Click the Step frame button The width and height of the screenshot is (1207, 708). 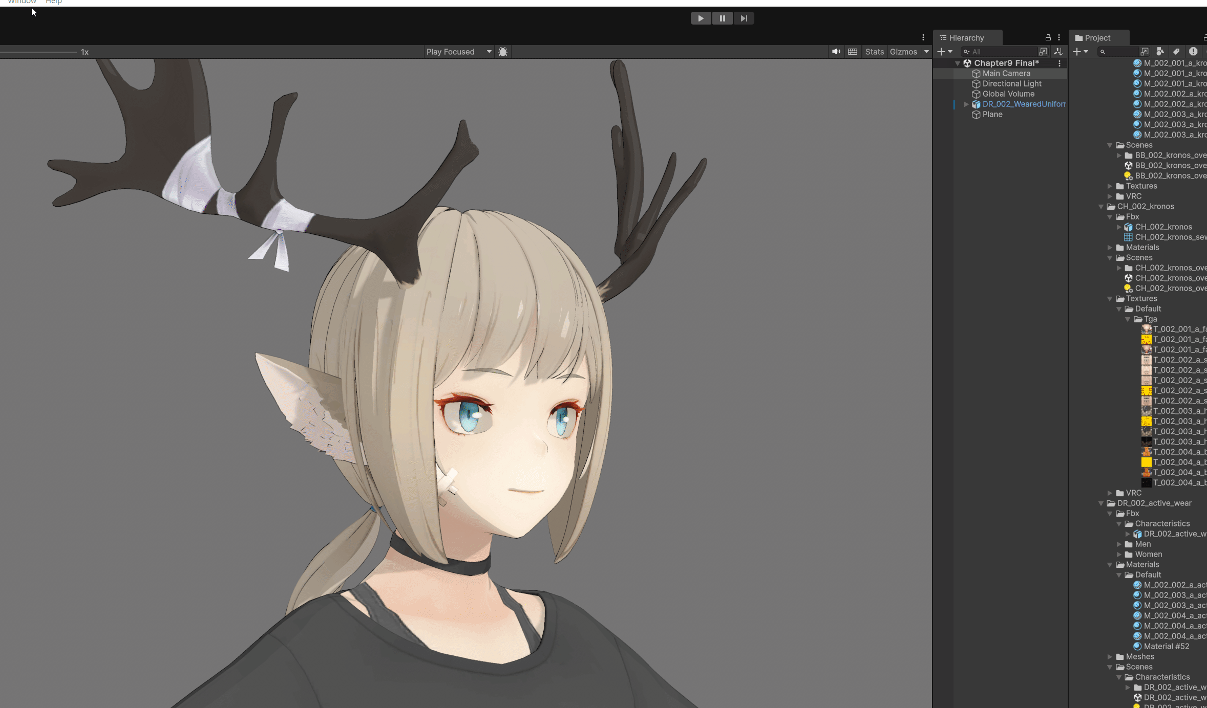click(744, 18)
